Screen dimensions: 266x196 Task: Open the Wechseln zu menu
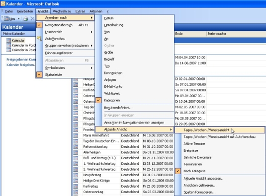coord(62,11)
